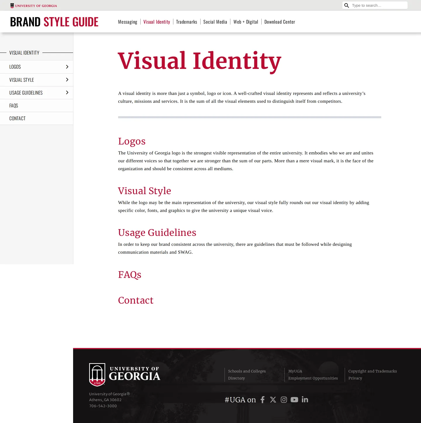Image resolution: width=421 pixels, height=423 pixels.
Task: Go to the Usage Guidelines heading link
Action: pyautogui.click(x=157, y=233)
